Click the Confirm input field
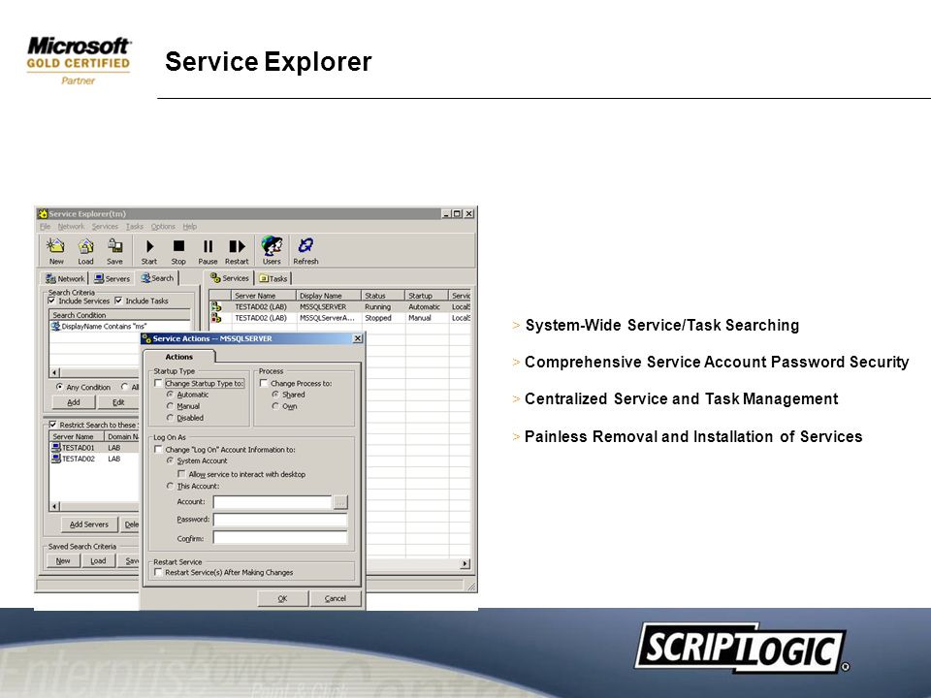Image resolution: width=931 pixels, height=698 pixels. click(x=280, y=538)
